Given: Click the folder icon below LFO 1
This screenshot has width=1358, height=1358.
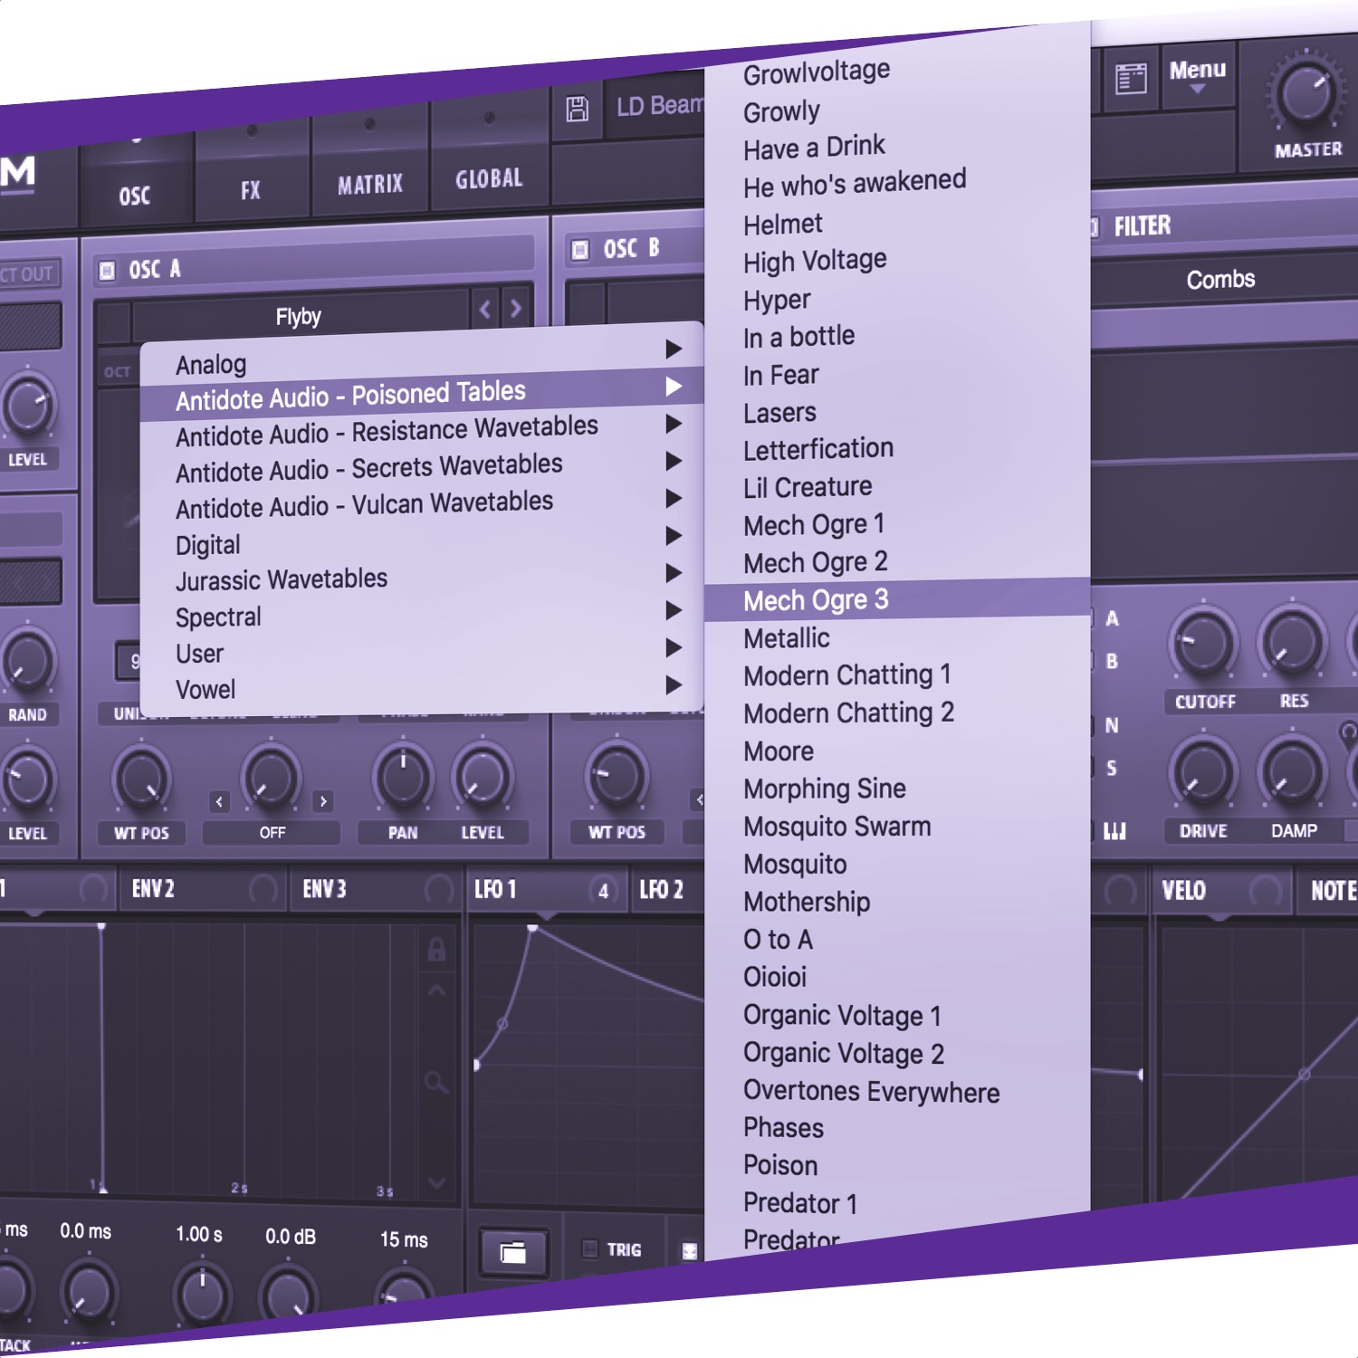Looking at the screenshot, I should pyautogui.click(x=513, y=1253).
